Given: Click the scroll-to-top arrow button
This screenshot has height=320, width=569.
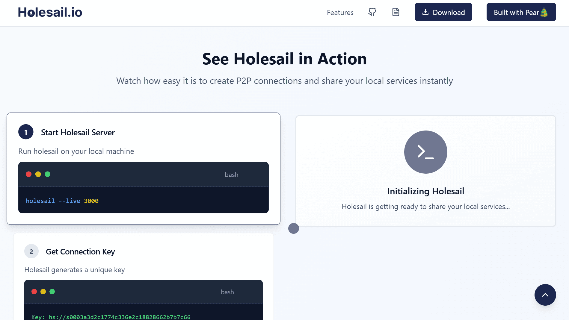Looking at the screenshot, I should [545, 295].
